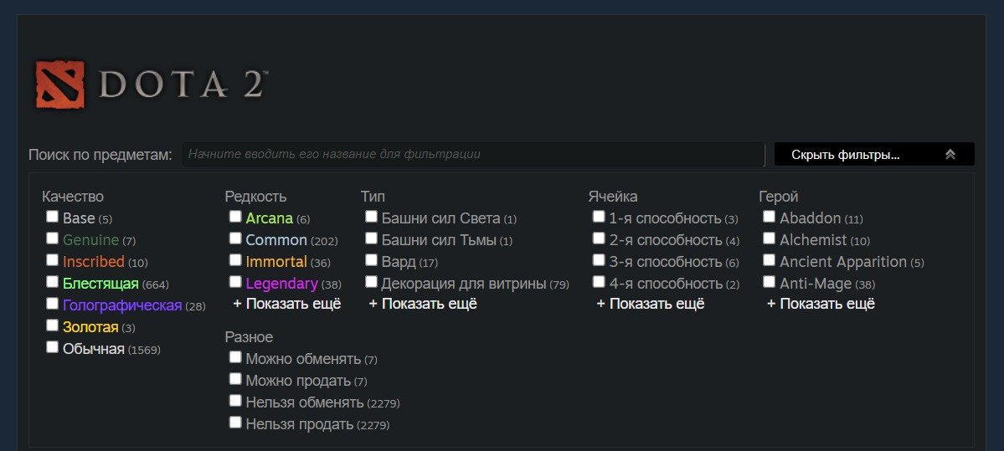Image resolution: width=1004 pixels, height=451 pixels.
Task: Tick the Alchemist hero checkbox
Action: coord(769,238)
